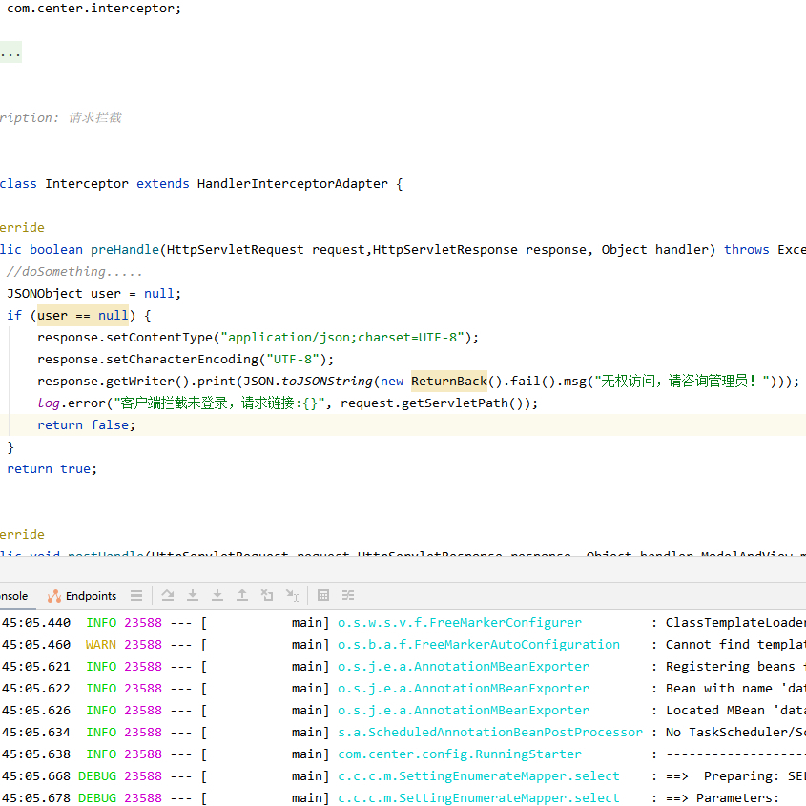Click the 45:05.626 INFO log row
The height and width of the screenshot is (806, 806).
click(403, 711)
